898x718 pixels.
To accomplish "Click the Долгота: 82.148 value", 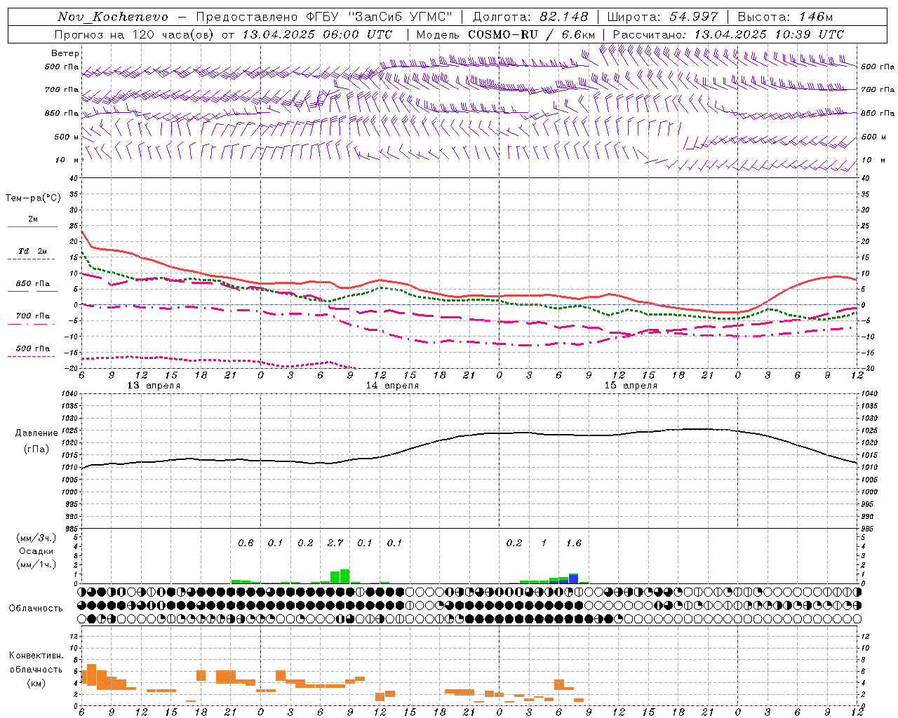I will point(531,17).
